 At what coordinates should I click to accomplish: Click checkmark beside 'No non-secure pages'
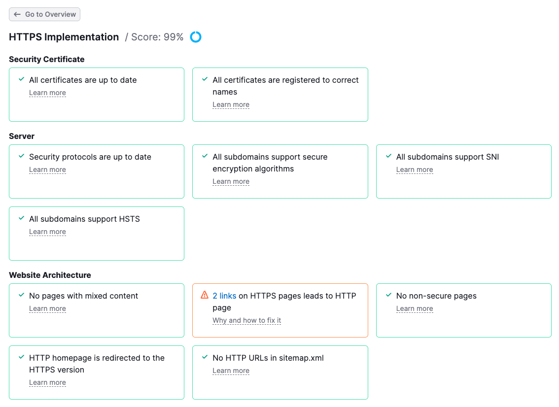point(388,295)
